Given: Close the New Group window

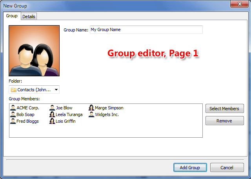Looking at the screenshot, I should (239, 4).
